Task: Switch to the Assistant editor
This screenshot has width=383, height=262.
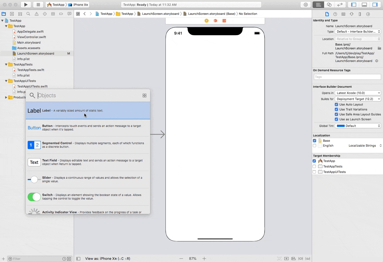Action: point(329,4)
